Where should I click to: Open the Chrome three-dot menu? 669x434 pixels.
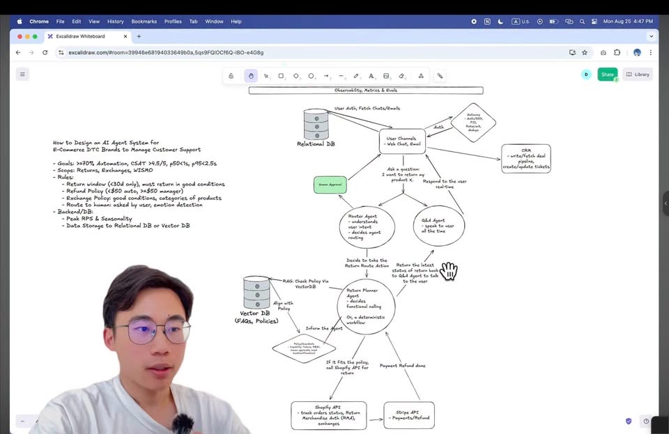click(651, 52)
